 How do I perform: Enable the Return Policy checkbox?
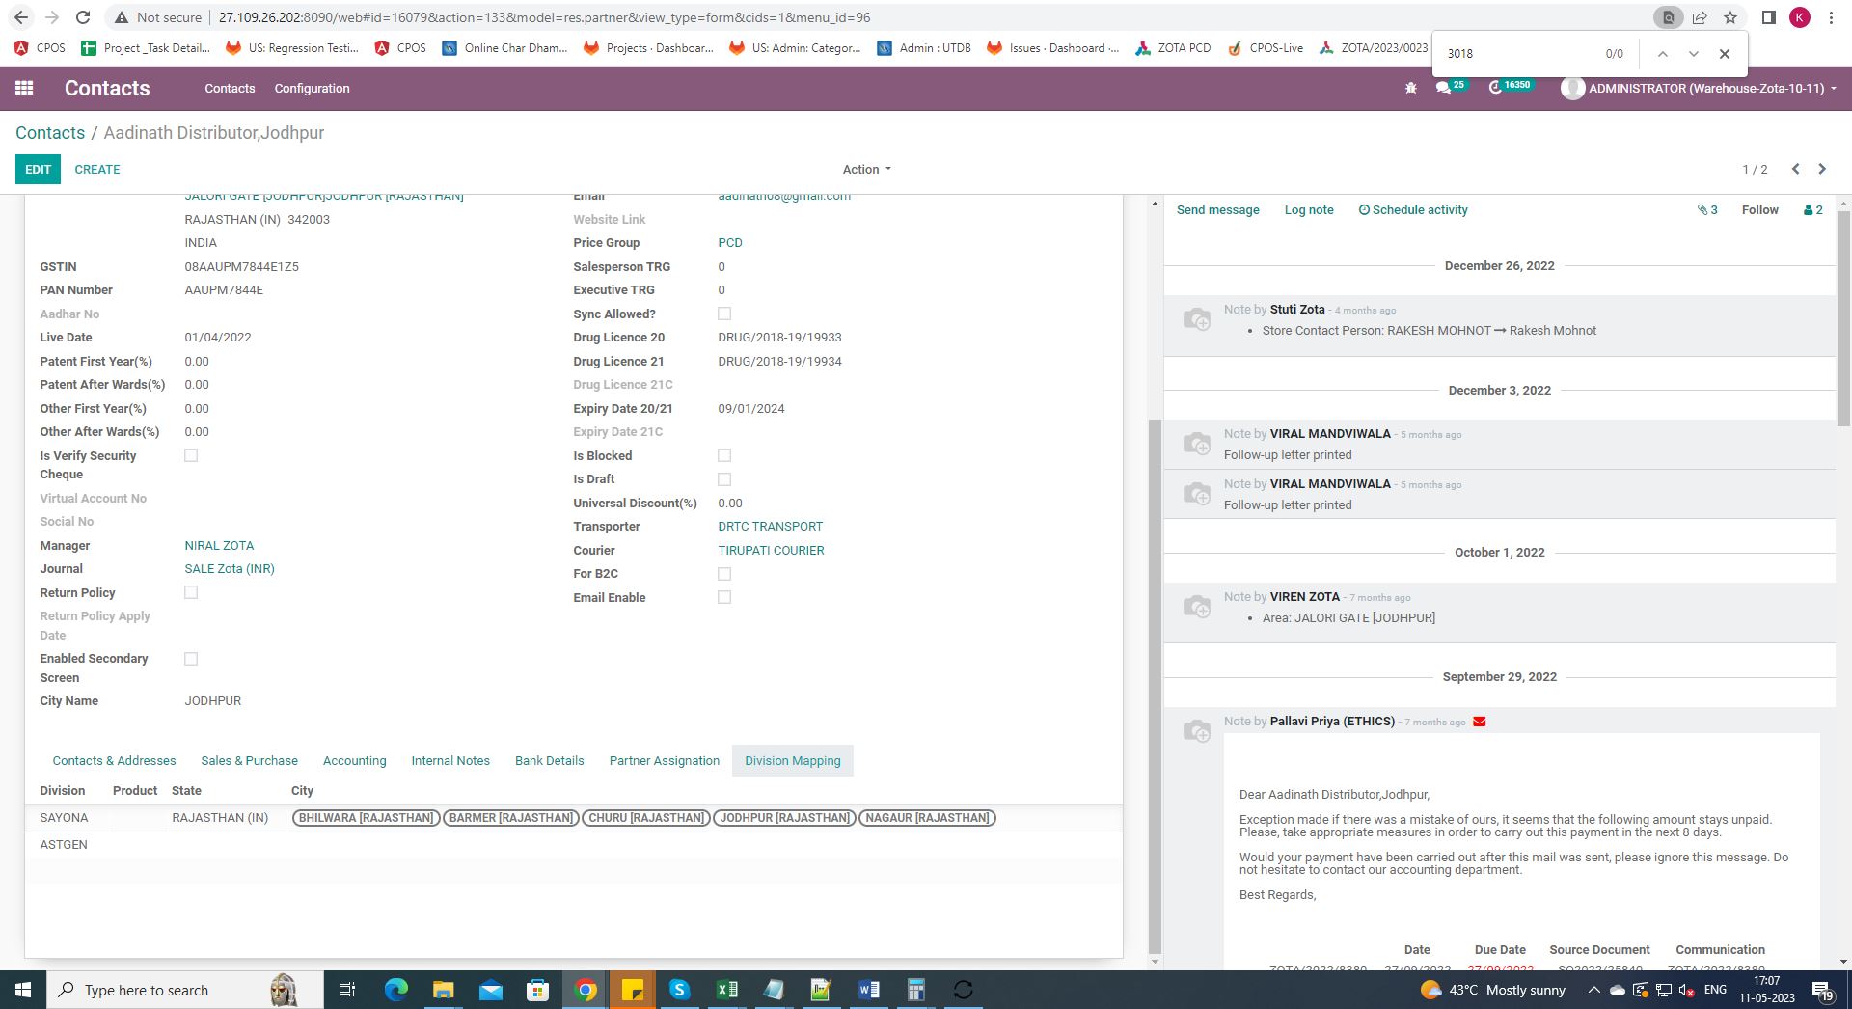(191, 592)
